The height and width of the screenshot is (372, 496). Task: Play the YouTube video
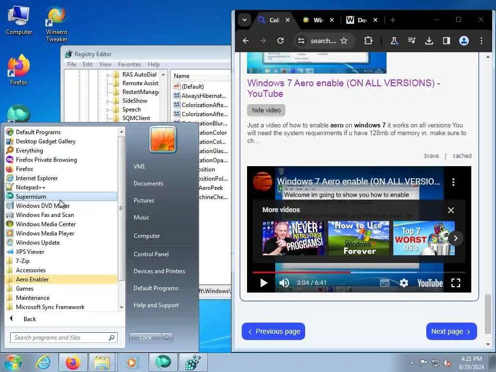[x=263, y=283]
